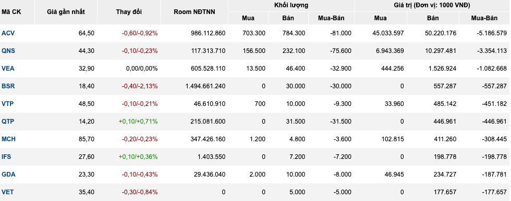511x201 pixels.
Task: Click the Giá gần nhất column header
Action: [x=66, y=12]
